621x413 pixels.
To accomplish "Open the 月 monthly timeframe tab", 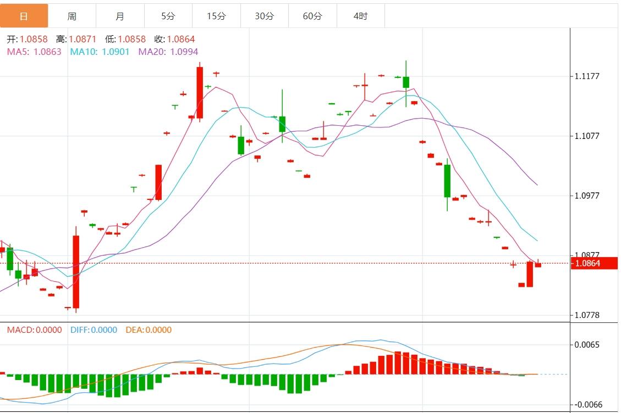I will pos(120,16).
